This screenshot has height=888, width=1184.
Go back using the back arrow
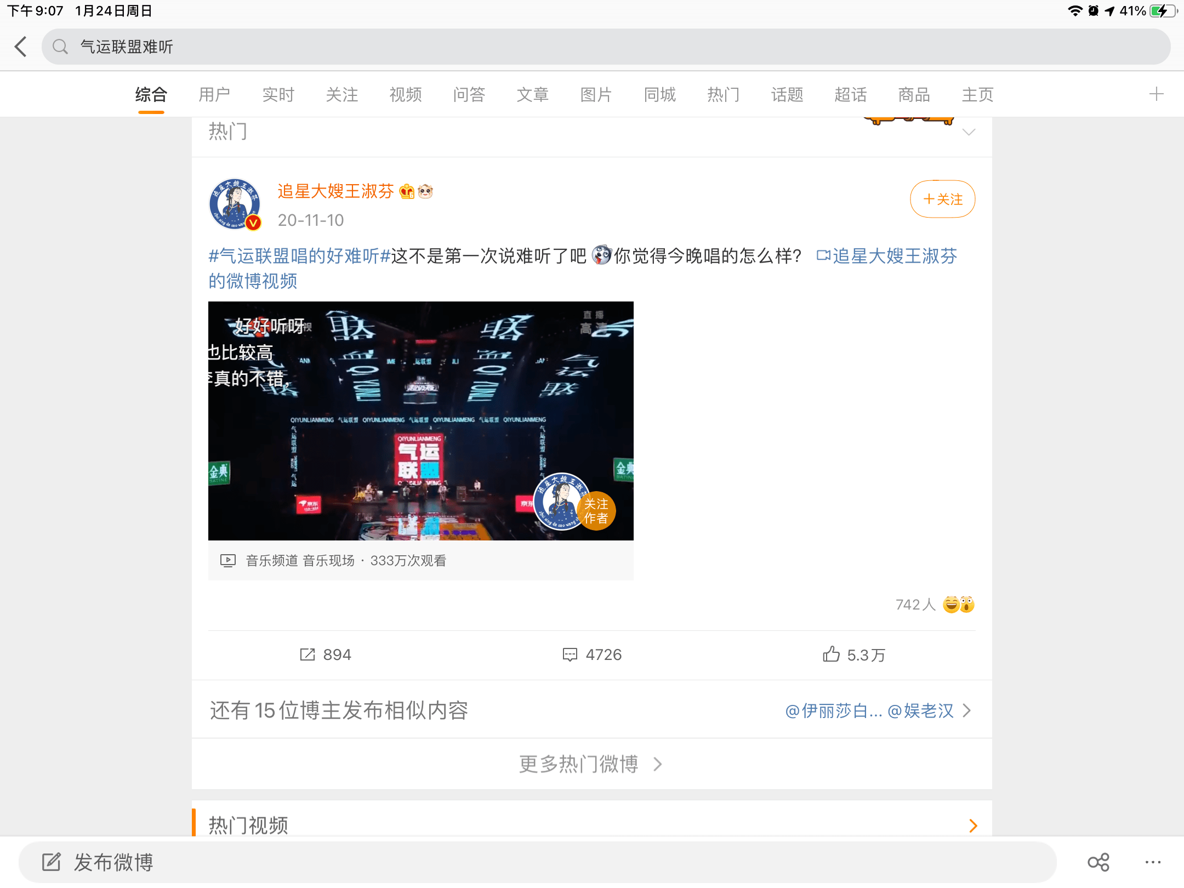tap(21, 47)
